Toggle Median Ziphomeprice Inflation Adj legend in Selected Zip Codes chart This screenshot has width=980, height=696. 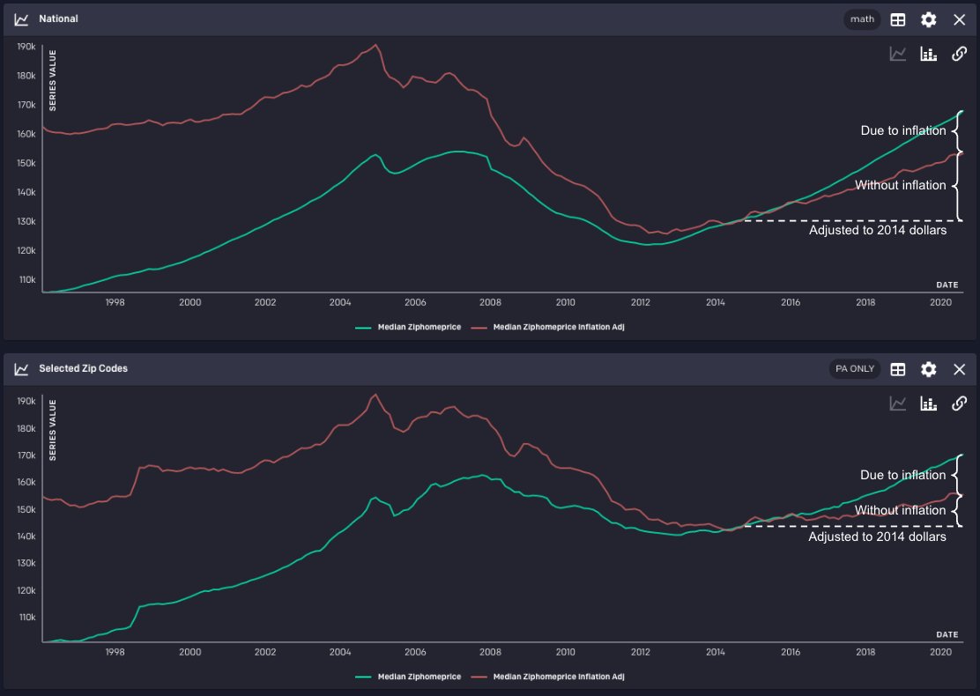point(547,677)
